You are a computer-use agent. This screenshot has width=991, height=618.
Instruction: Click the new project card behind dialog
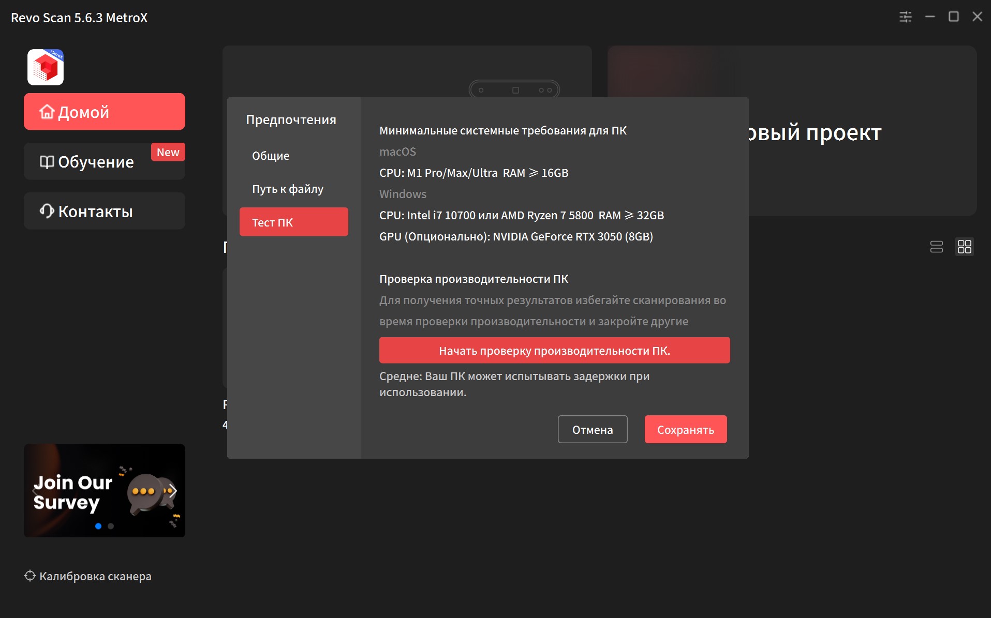click(862, 130)
